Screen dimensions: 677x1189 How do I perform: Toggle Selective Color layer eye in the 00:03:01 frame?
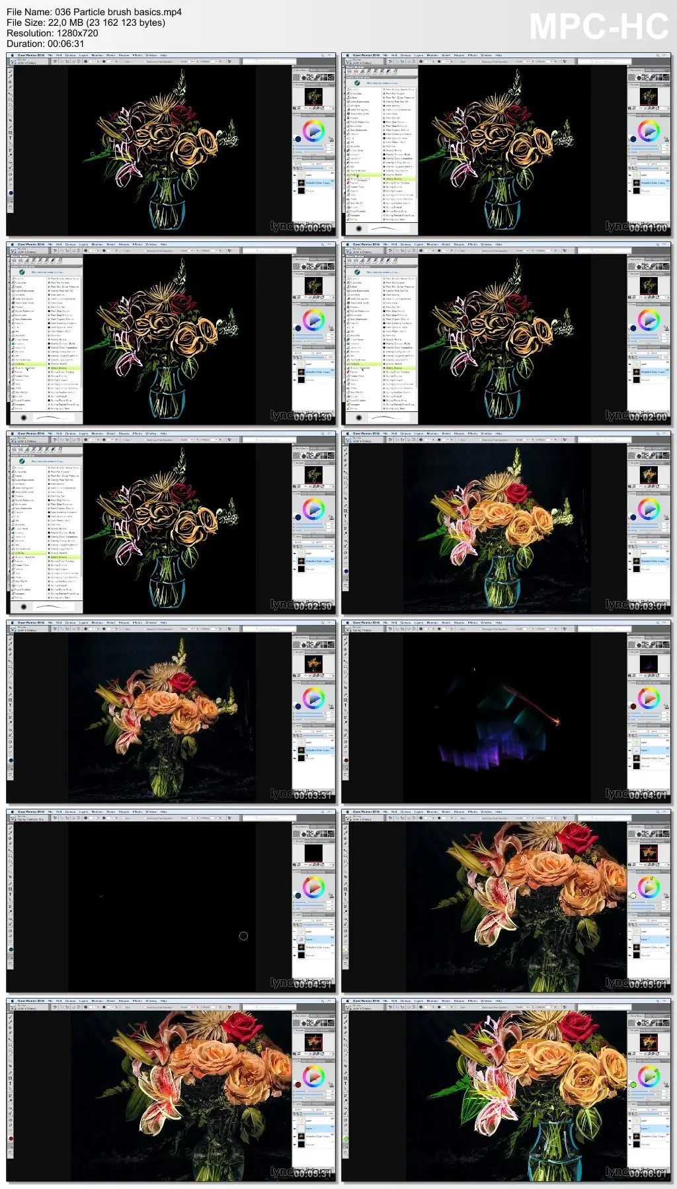point(630,561)
